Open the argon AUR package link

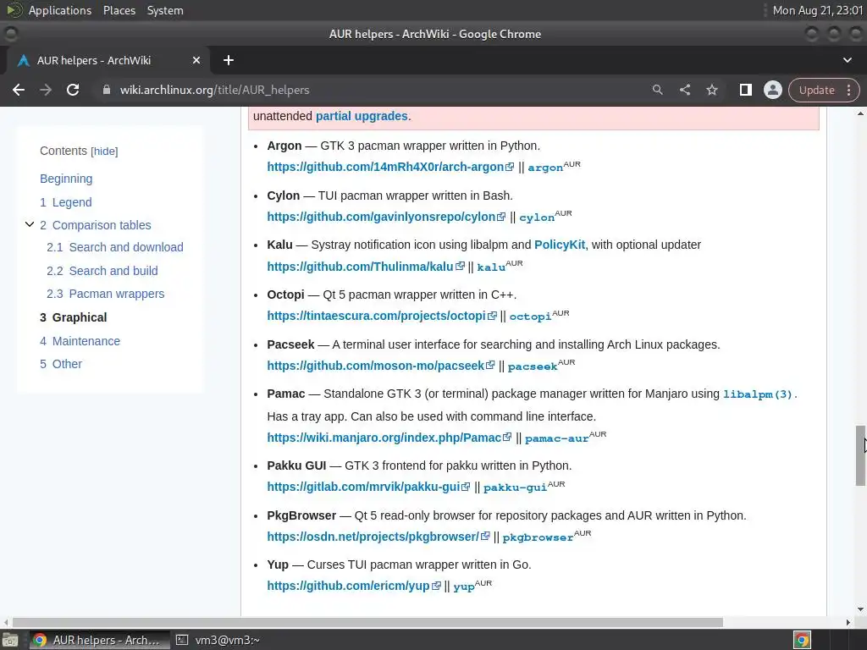[545, 168]
